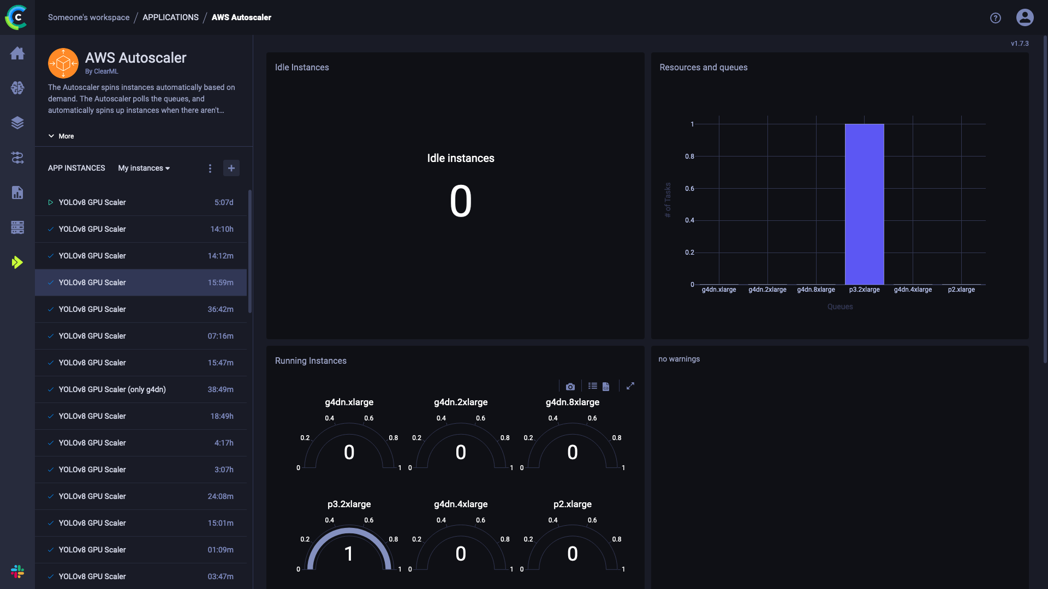Click the p3.2xlarge running instances gauge

coord(349,548)
